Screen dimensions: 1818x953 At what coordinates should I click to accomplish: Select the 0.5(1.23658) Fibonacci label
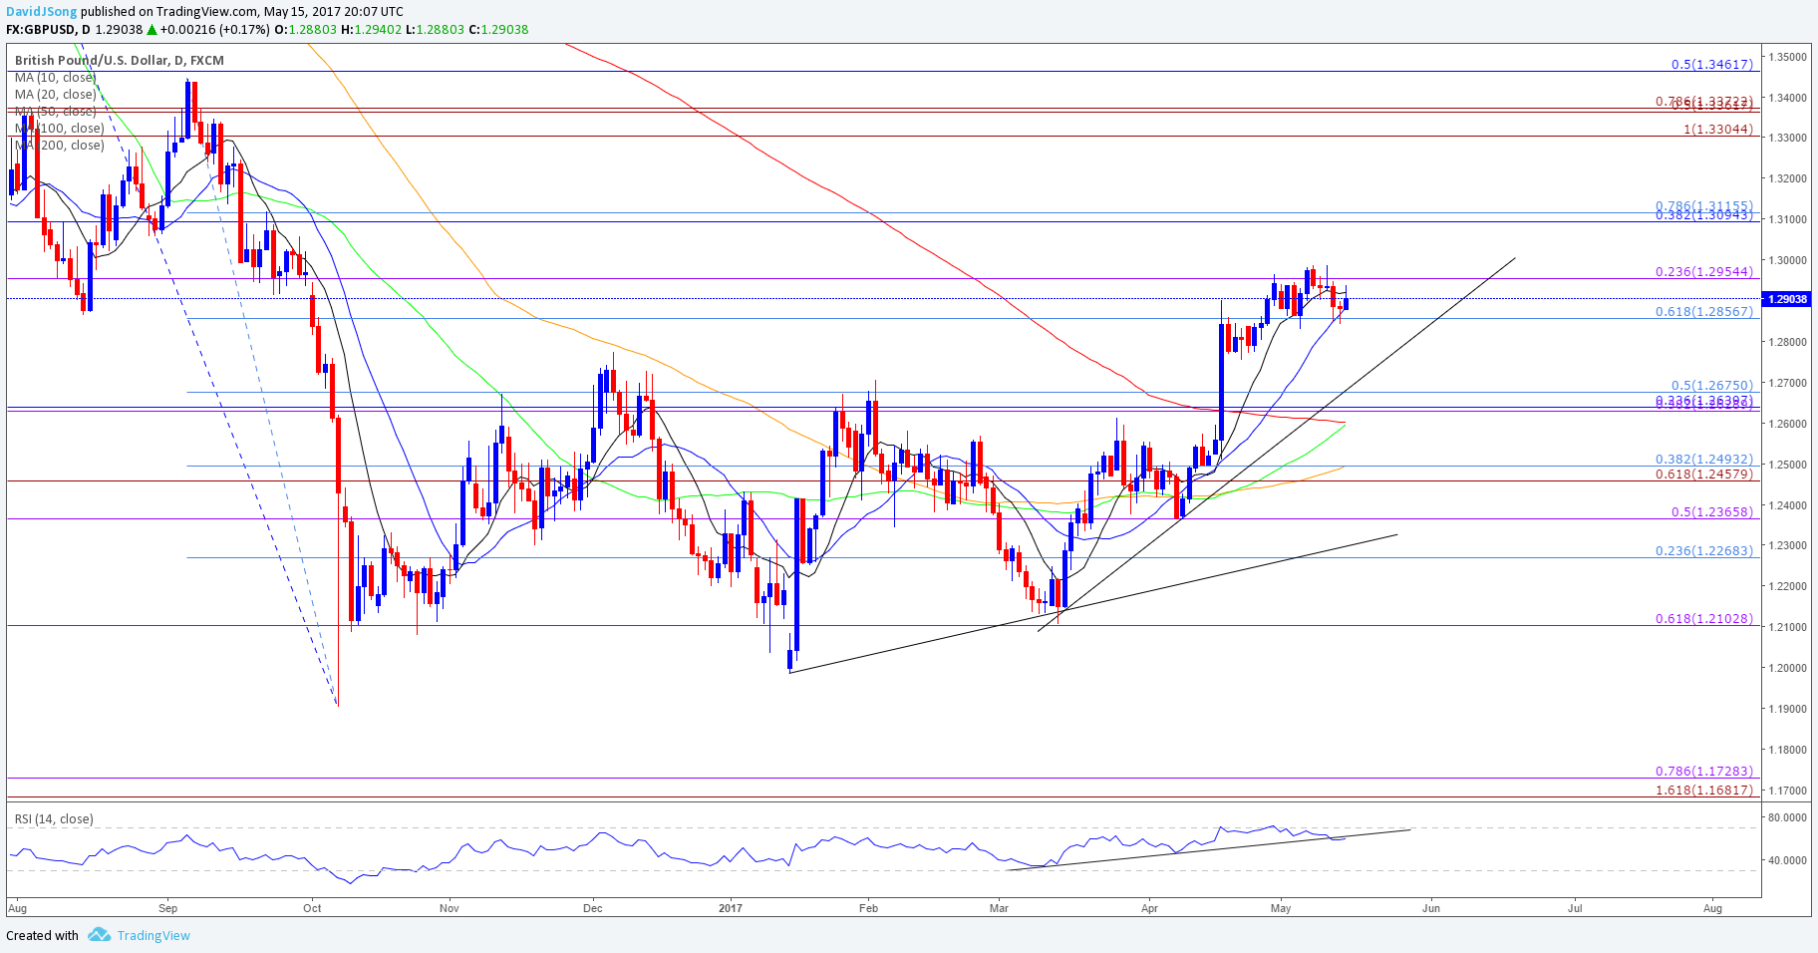click(x=1711, y=511)
